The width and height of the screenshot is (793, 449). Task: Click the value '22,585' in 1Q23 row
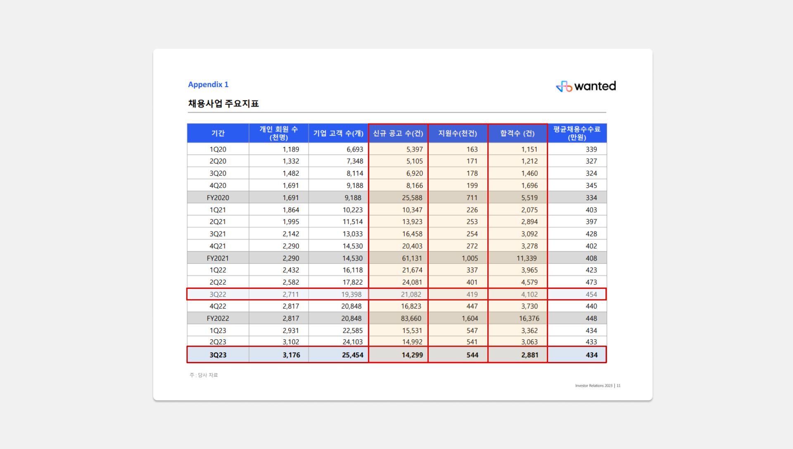click(x=353, y=331)
